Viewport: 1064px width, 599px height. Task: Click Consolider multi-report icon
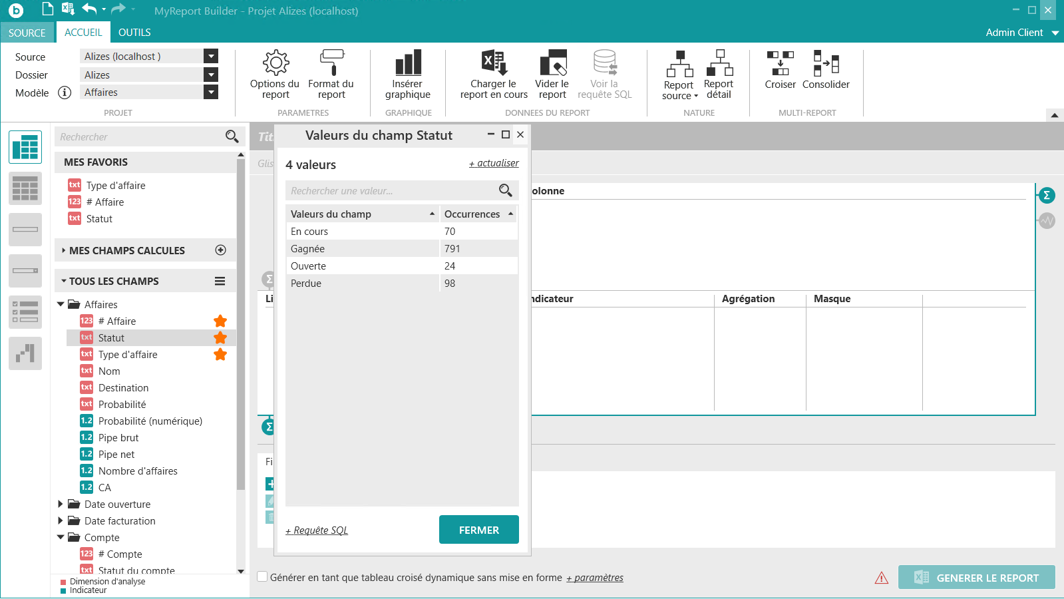826,69
